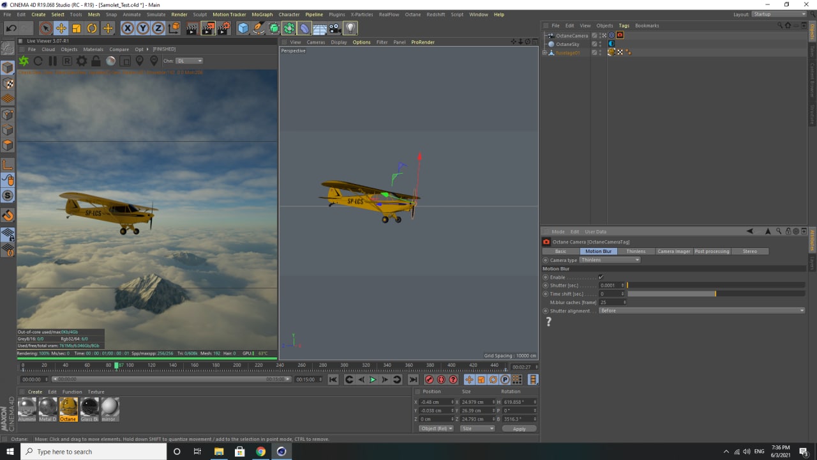
Task: Open Edit Render Settings icon
Action: (x=223, y=28)
